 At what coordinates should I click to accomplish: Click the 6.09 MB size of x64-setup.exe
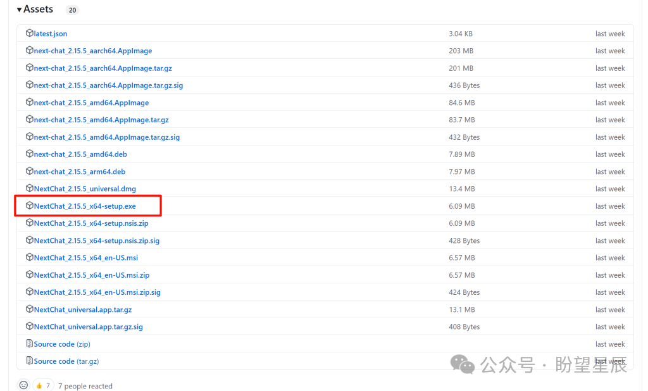coord(461,206)
